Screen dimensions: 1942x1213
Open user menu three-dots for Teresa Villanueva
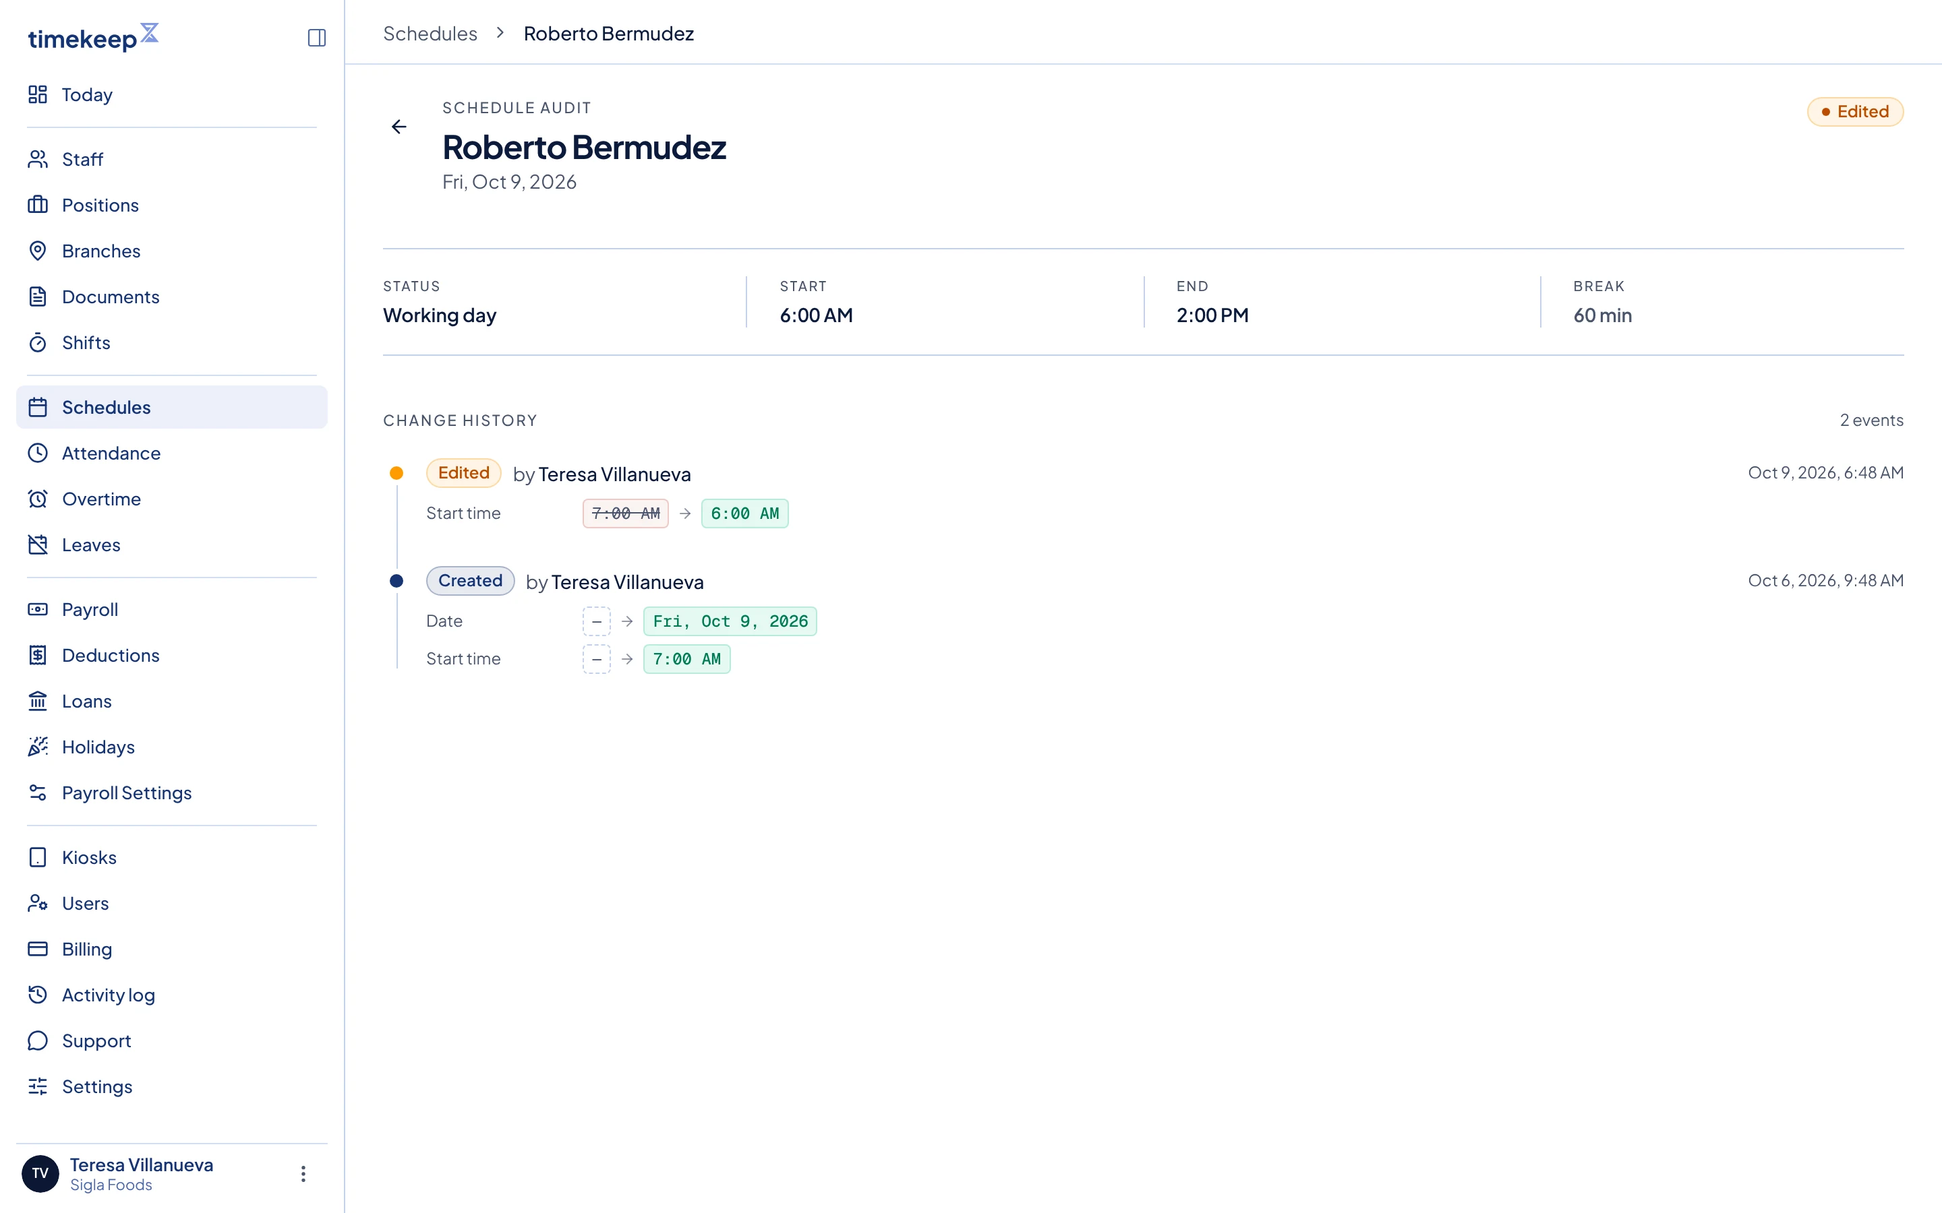(303, 1174)
